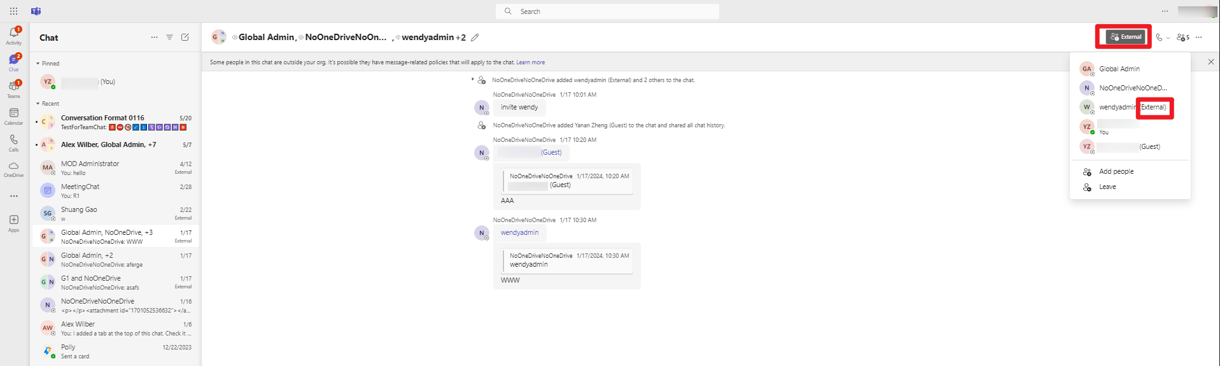The width and height of the screenshot is (1220, 366).
Task: Open Calendar from the left rail
Action: 13,116
